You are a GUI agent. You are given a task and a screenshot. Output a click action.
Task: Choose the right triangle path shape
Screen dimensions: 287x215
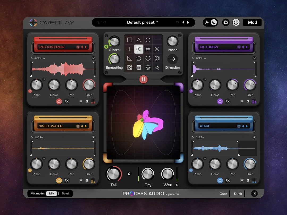130,58
